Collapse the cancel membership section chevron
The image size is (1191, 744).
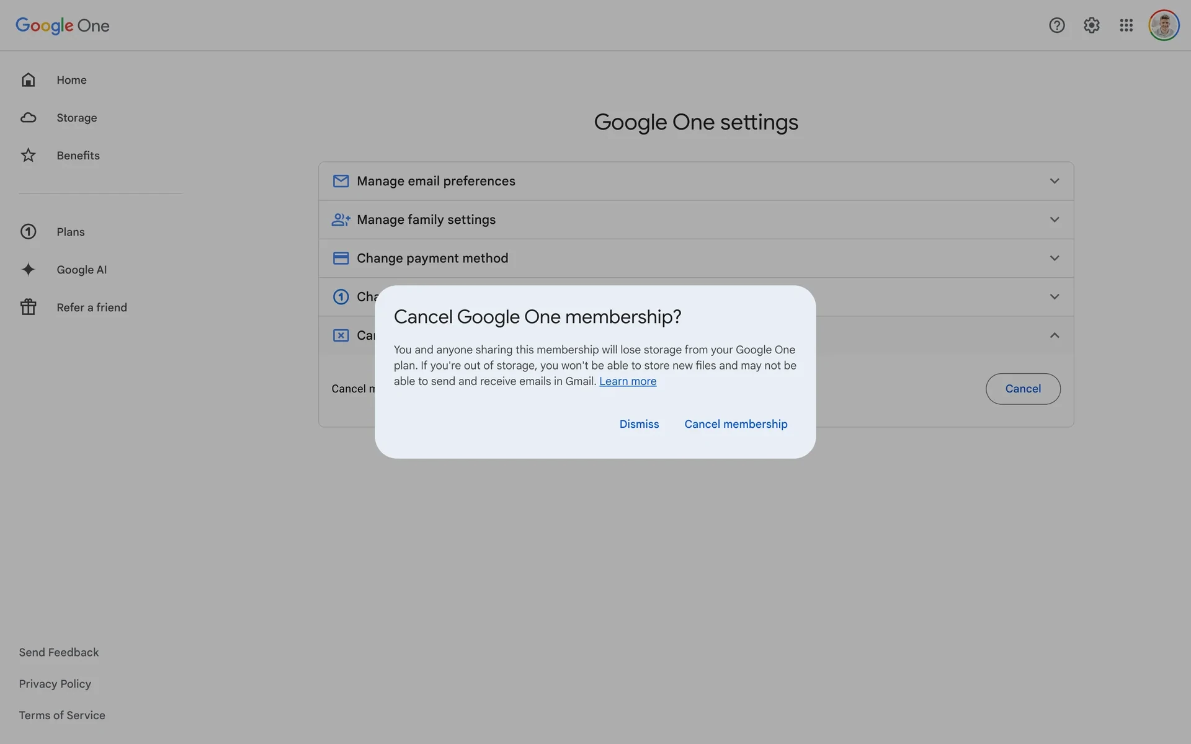1055,335
